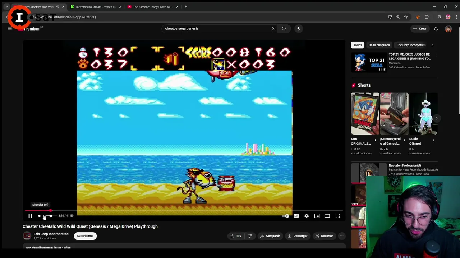
Task: Switch to The Ramones-Baby I Love You tab
Action: pos(152,7)
